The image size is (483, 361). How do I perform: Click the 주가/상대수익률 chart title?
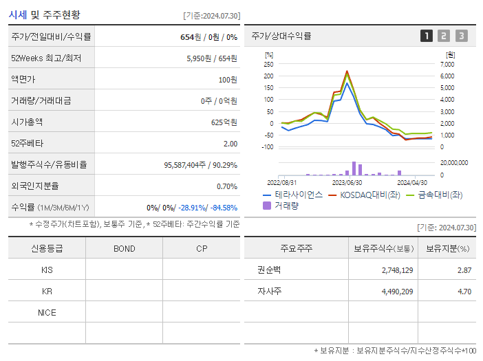281,36
